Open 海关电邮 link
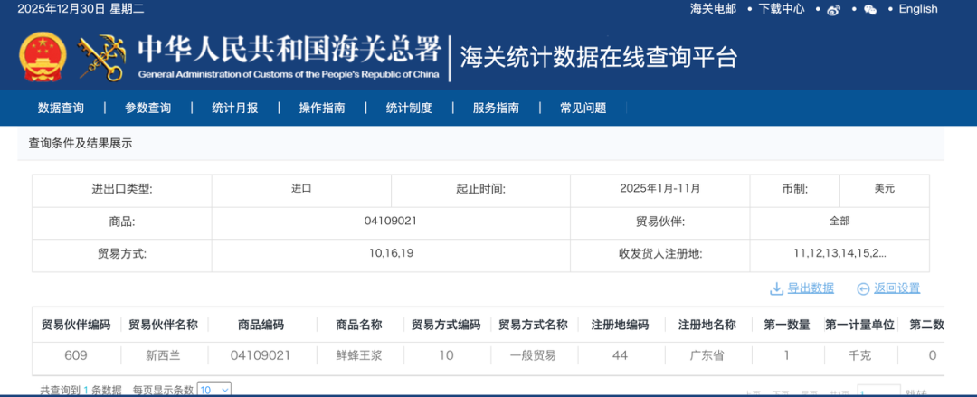 coord(714,9)
